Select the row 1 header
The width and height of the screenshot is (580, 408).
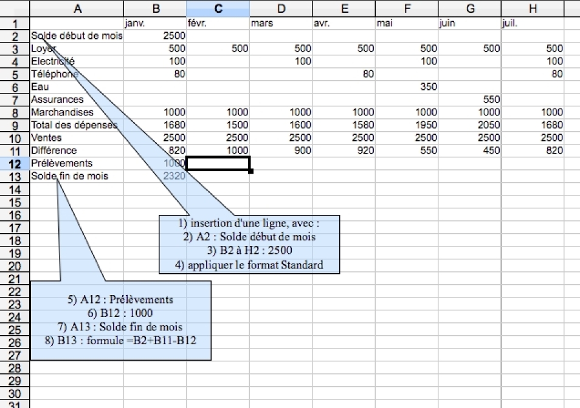[x=13, y=22]
